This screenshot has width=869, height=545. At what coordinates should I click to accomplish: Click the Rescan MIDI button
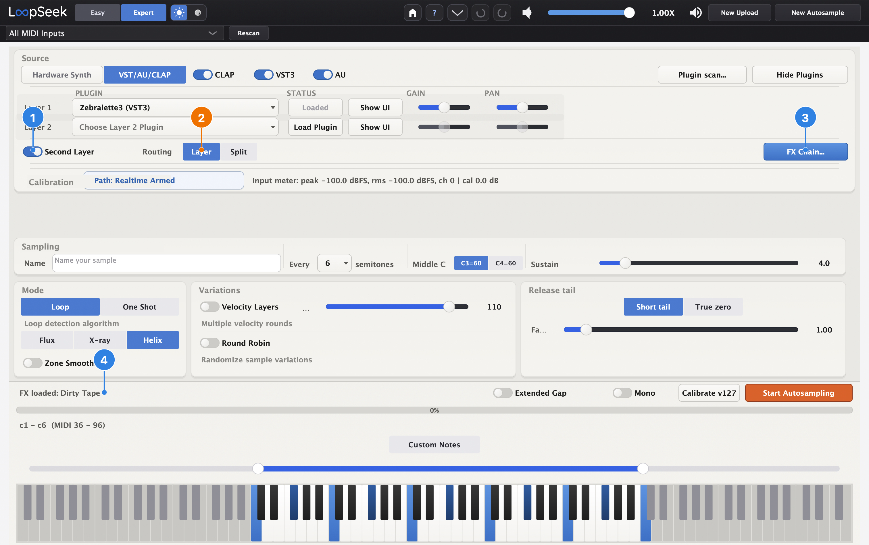(x=249, y=33)
